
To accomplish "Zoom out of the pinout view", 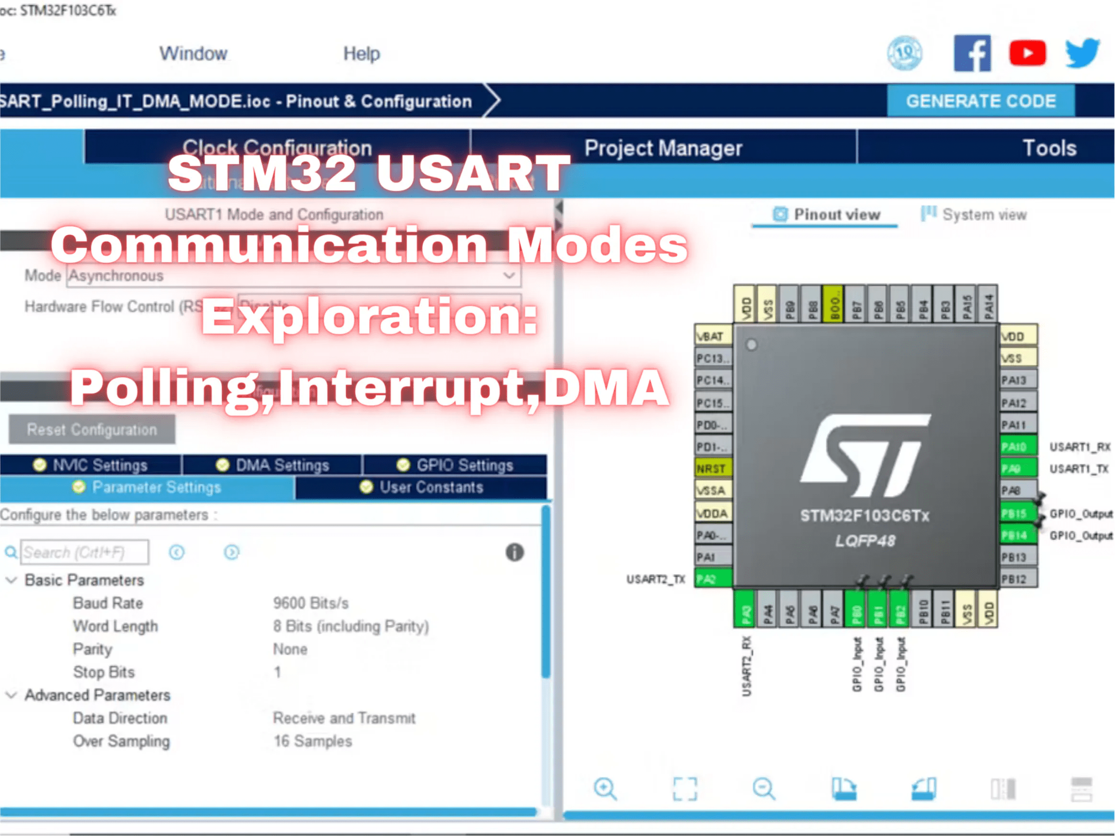I will tap(763, 789).
